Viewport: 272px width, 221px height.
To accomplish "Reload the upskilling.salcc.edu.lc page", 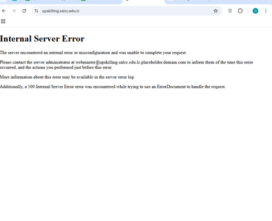I will 24,11.
